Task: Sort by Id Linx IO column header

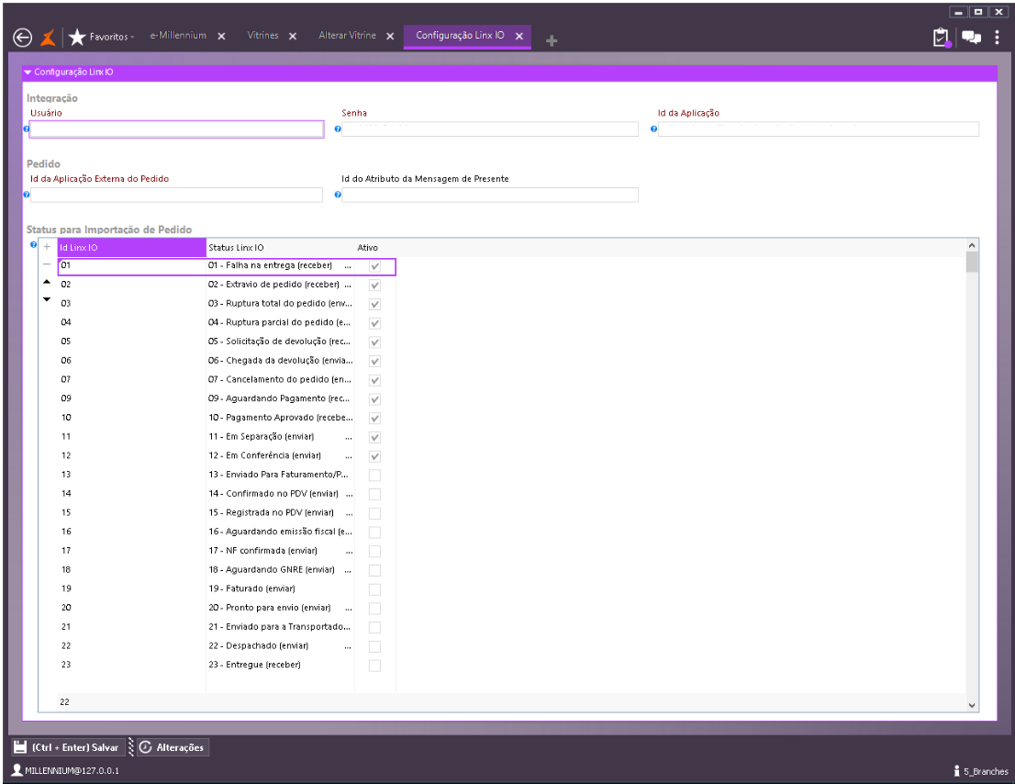Action: [x=132, y=247]
